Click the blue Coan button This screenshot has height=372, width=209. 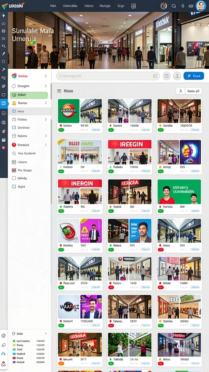[194, 76]
